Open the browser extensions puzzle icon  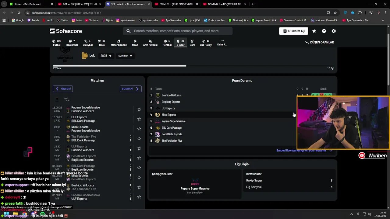(x=360, y=13)
